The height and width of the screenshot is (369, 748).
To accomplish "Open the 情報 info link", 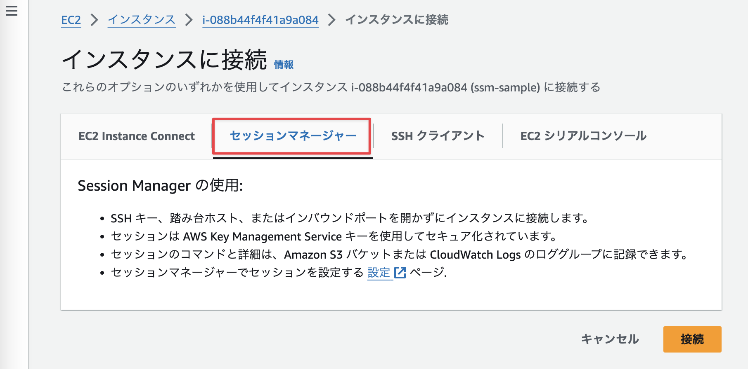I will click(x=284, y=65).
